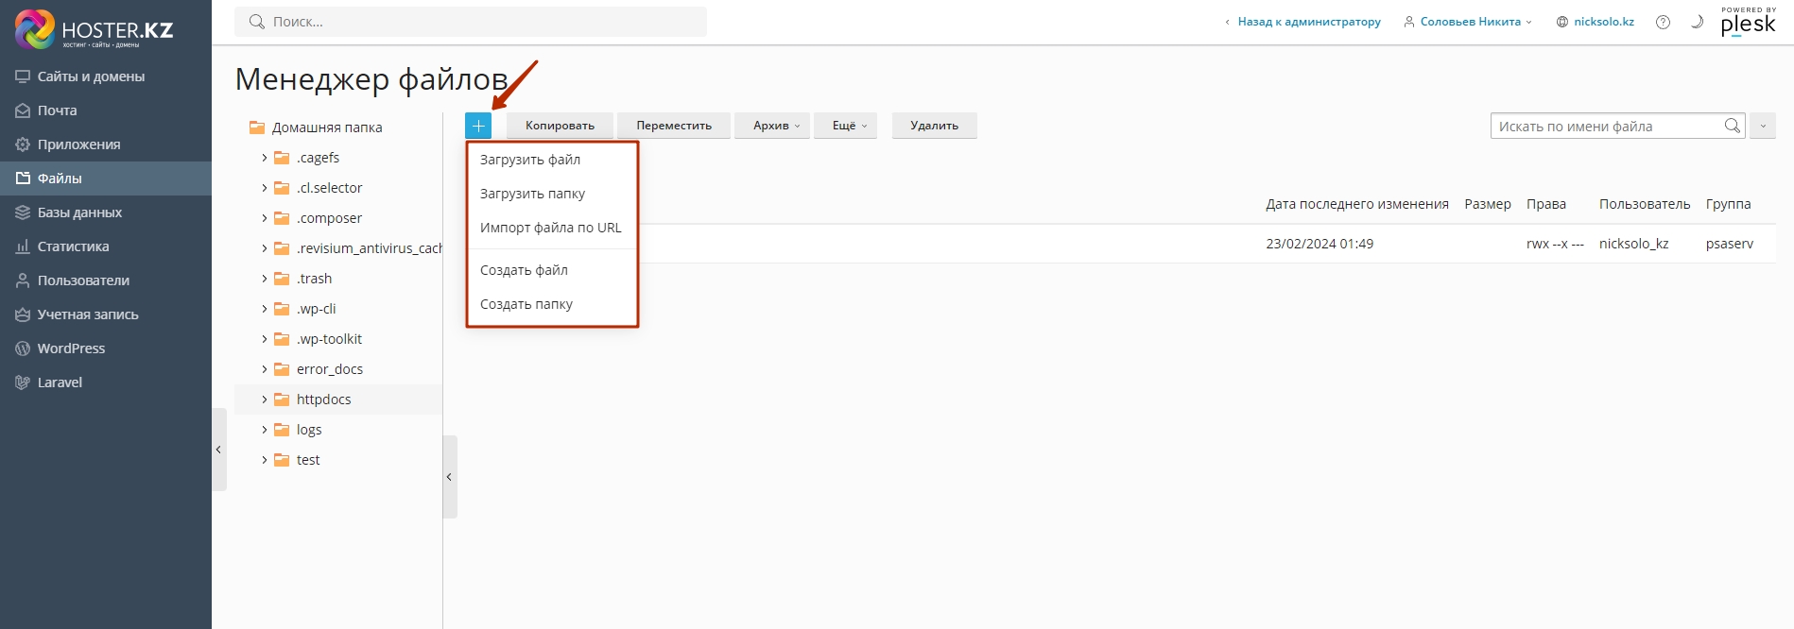Viewport: 1794px width, 629px height.
Task: Open Sites and Domains sidebar icon
Action: tap(23, 76)
